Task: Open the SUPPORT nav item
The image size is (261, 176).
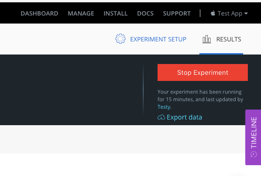Action: (x=177, y=14)
